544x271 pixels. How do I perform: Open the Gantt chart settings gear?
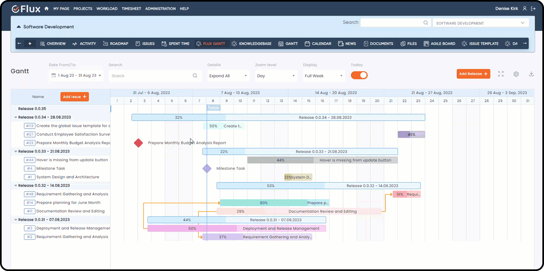coord(516,74)
